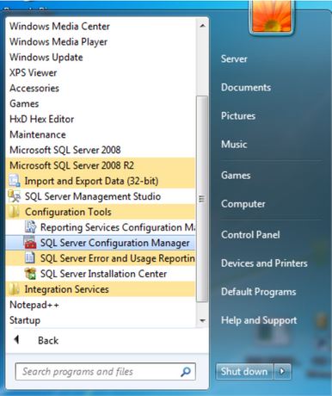This screenshot has height=396, width=332.
Task: Open the Pictures library
Action: tap(238, 116)
